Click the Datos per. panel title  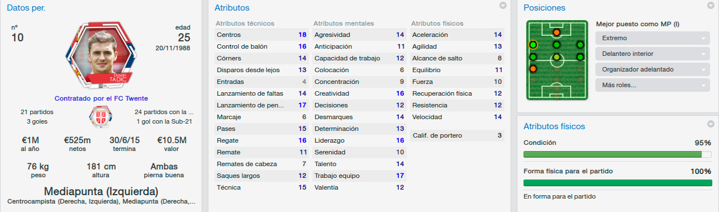click(x=26, y=8)
